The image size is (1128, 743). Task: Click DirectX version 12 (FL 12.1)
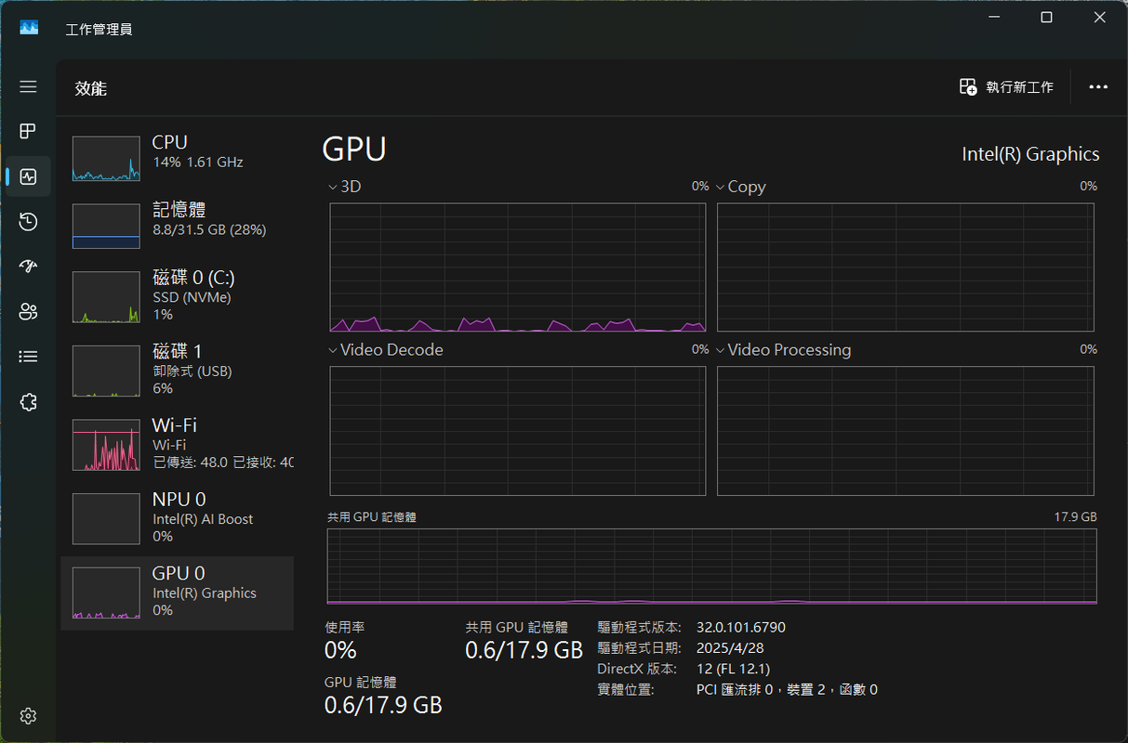click(733, 669)
